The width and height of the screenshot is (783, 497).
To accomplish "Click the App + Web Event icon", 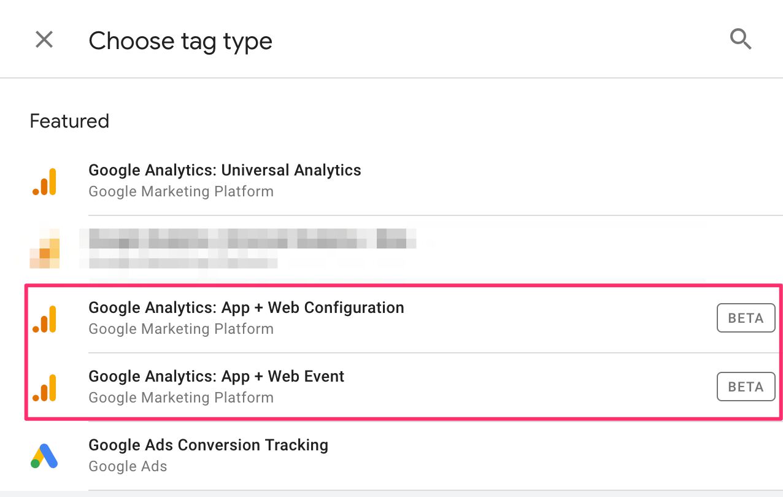I will pyautogui.click(x=45, y=388).
